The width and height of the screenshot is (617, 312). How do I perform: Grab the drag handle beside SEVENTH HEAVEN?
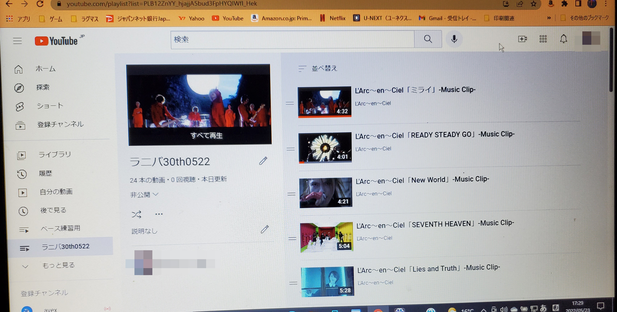pos(292,238)
